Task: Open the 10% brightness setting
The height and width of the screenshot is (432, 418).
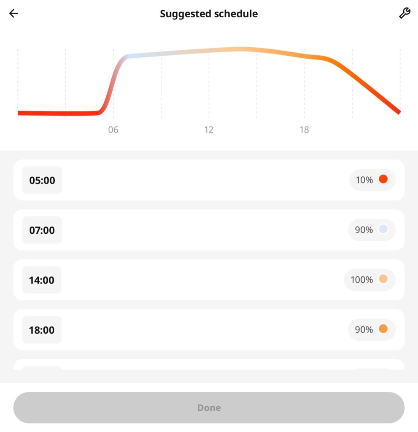Action: click(364, 180)
